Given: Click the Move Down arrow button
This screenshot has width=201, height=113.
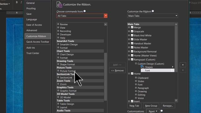Looking at the screenshot, I should click(x=183, y=70).
